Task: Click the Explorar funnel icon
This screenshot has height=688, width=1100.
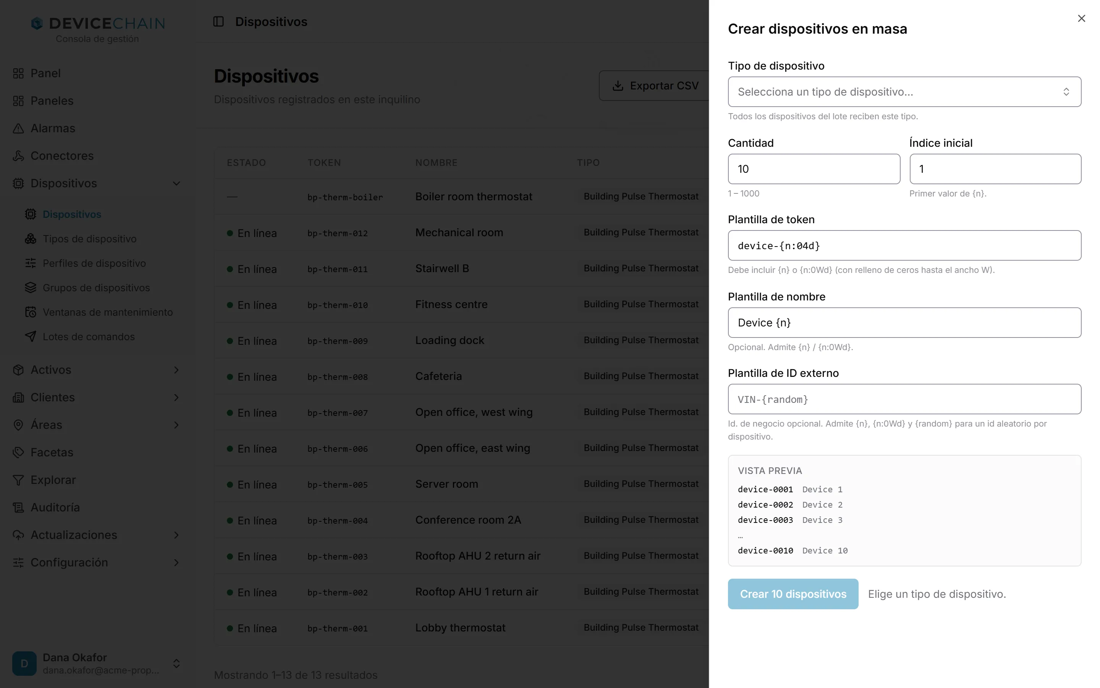Action: pos(18,480)
